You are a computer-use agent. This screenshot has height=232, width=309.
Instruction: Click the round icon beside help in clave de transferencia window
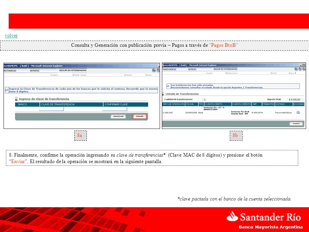154,70
